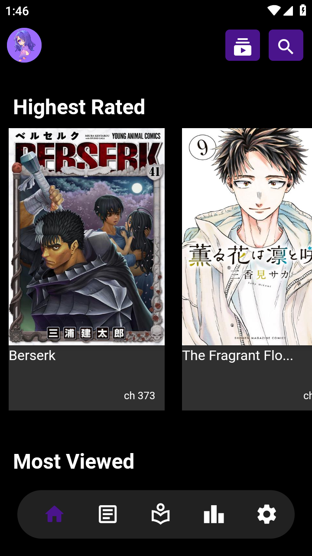Tap the 1:46 clock in status bar

pyautogui.click(x=17, y=11)
